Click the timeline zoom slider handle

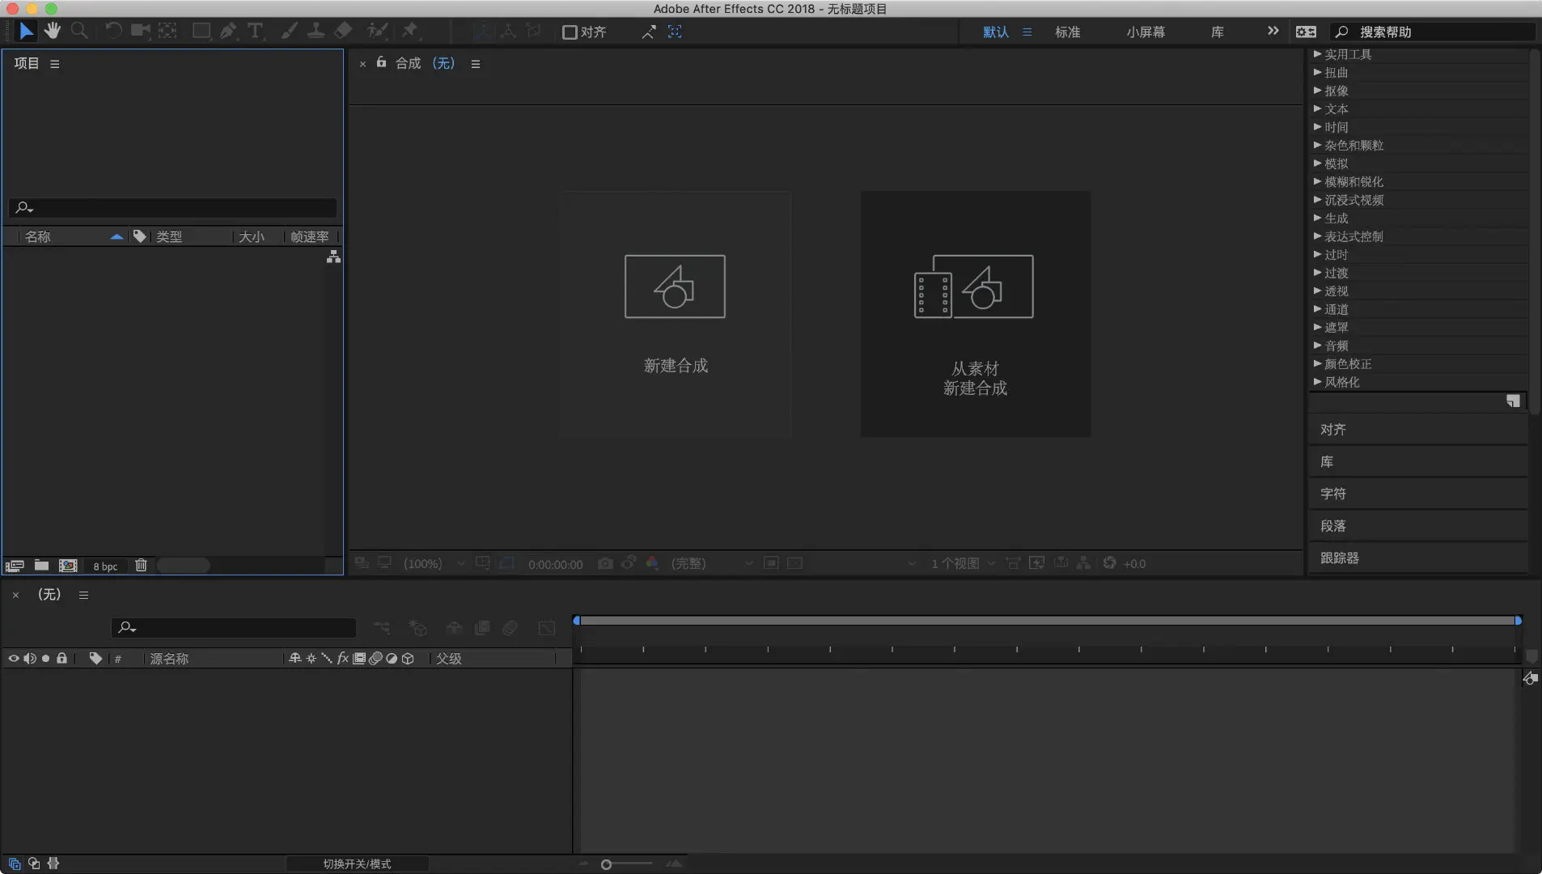pyautogui.click(x=606, y=864)
